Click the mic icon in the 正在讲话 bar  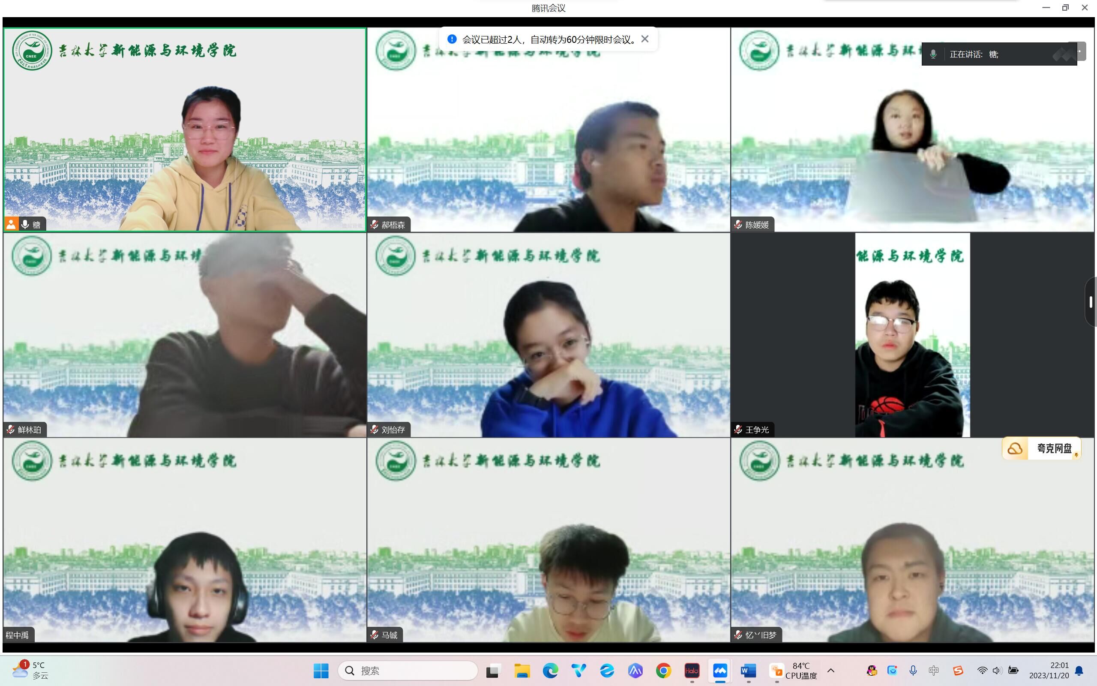coord(933,54)
